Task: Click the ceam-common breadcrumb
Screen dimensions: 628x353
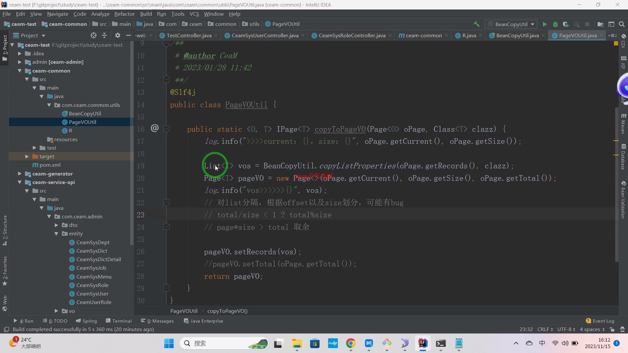Action: pyautogui.click(x=68, y=24)
